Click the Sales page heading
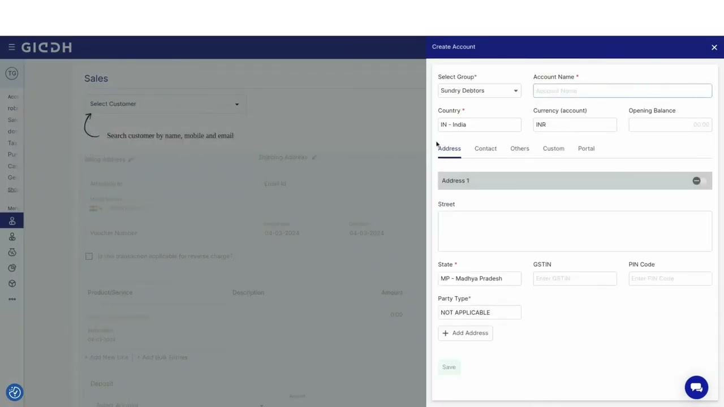 click(96, 79)
